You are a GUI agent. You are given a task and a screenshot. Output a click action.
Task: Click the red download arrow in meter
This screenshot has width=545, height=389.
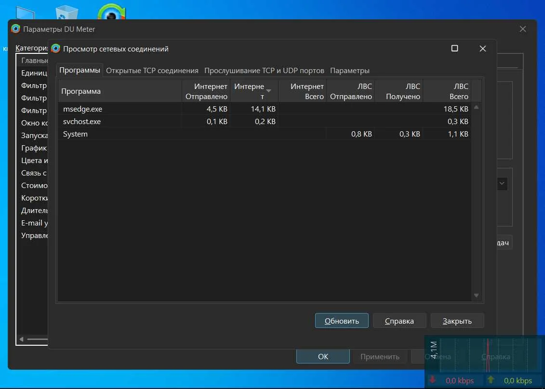tap(432, 379)
